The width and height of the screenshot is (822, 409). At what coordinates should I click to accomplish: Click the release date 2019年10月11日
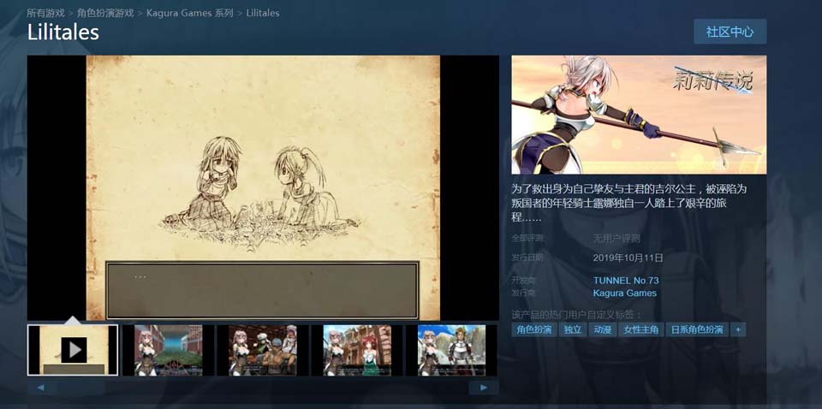click(x=628, y=258)
